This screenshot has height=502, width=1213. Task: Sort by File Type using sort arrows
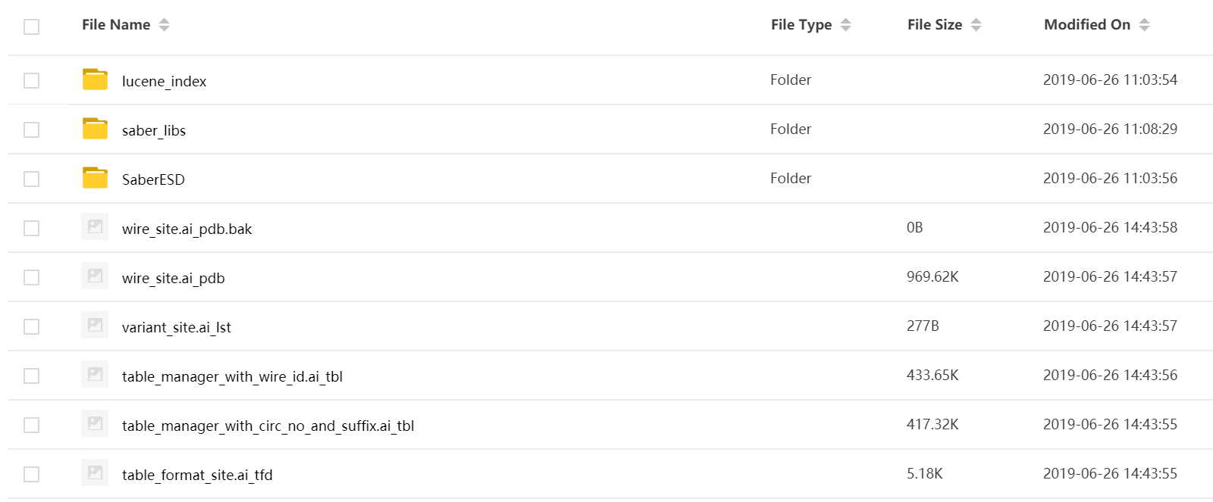click(846, 25)
